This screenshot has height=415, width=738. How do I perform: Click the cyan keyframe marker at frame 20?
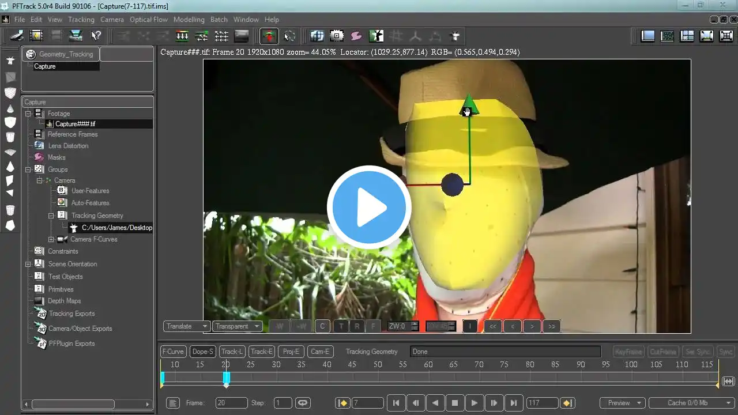(x=227, y=378)
